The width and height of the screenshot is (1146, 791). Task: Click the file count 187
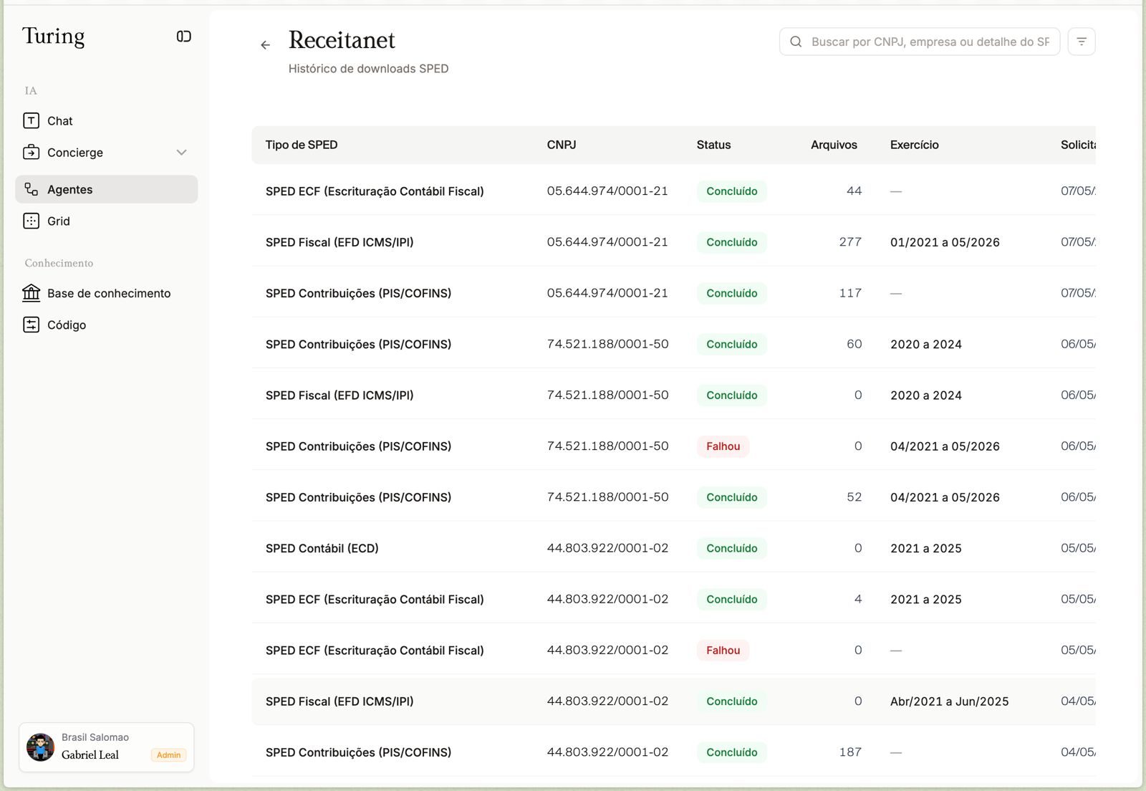click(x=850, y=752)
